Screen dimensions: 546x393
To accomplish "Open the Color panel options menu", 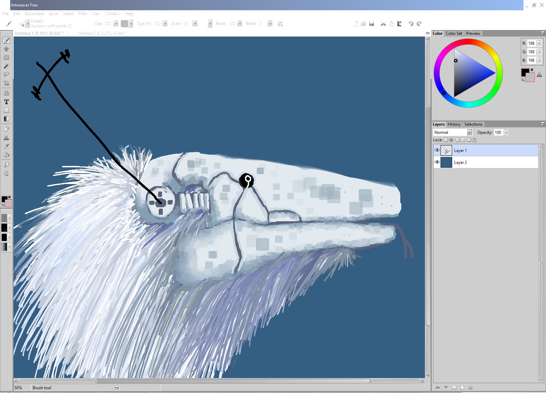I will (x=543, y=33).
